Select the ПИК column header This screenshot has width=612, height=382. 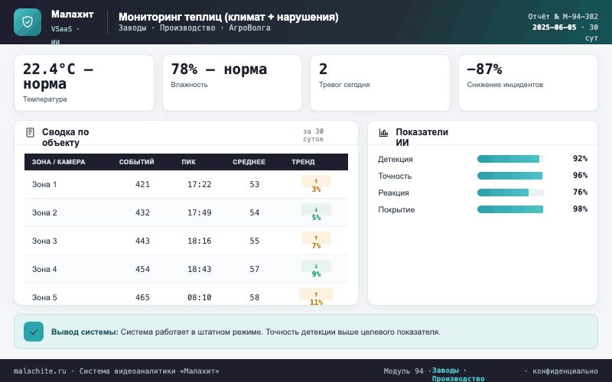click(x=188, y=162)
